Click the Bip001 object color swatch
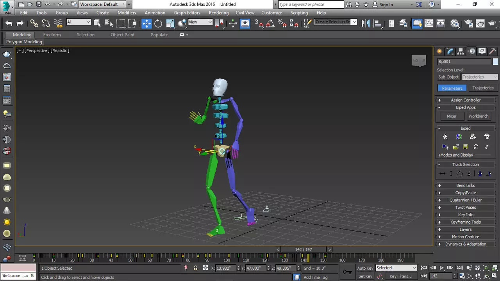The height and width of the screenshot is (281, 500). click(x=495, y=62)
